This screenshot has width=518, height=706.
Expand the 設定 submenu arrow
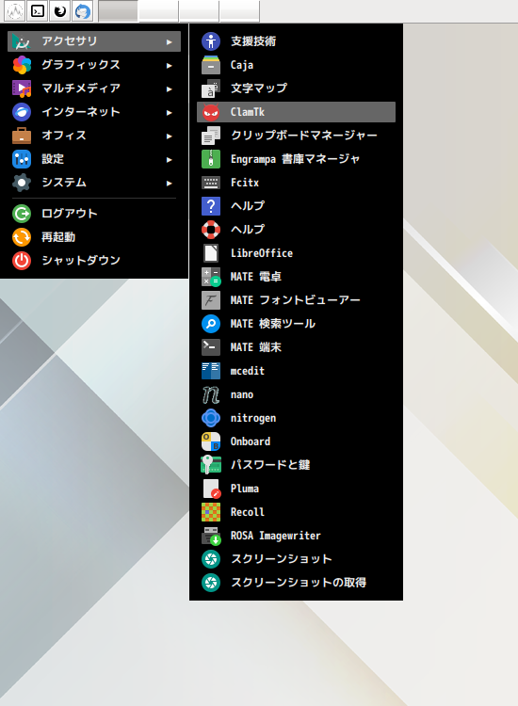coord(170,159)
